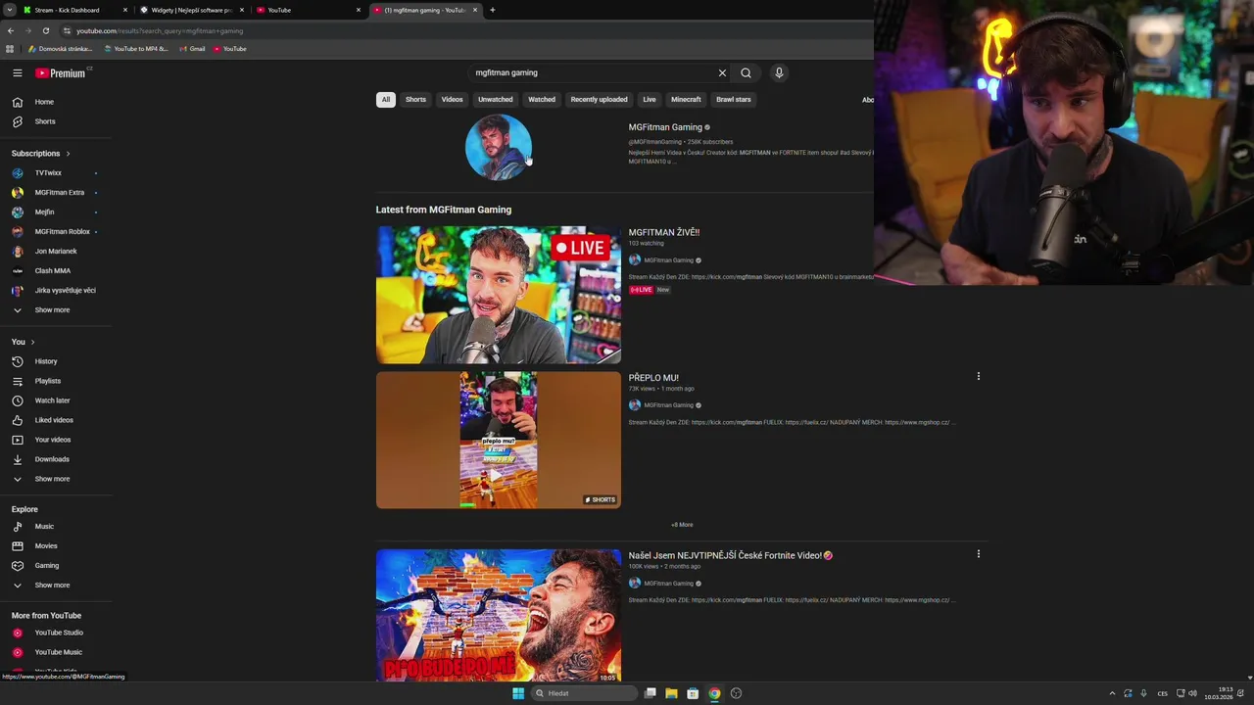The image size is (1254, 705).
Task: Filter results by Minecraft chip
Action: point(686,99)
